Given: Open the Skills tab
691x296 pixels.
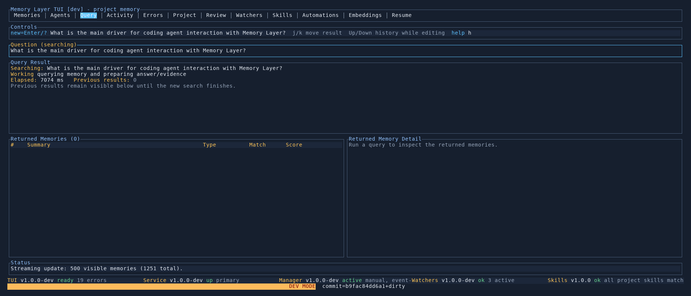Looking at the screenshot, I should [282, 15].
